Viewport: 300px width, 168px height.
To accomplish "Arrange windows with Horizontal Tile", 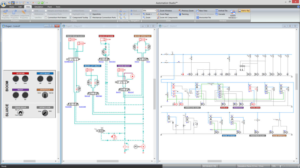I will click(204, 18).
